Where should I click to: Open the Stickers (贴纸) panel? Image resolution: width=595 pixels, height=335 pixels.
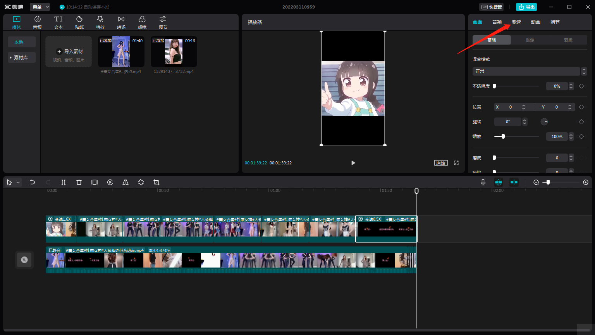[x=79, y=22]
